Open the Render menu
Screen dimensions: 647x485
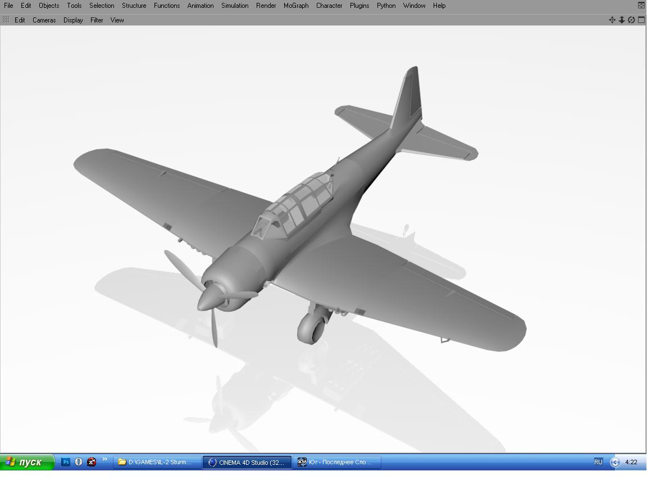click(266, 6)
